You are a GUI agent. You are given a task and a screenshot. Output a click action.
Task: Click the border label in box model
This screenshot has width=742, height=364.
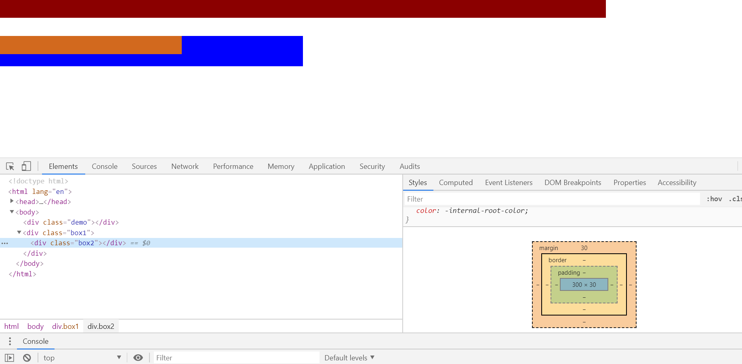[557, 260]
